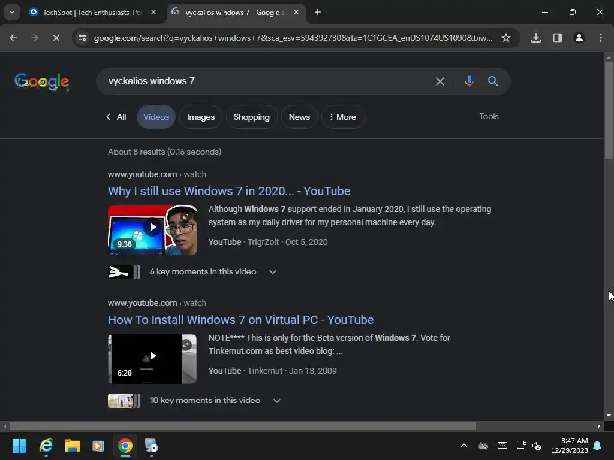Image resolution: width=614 pixels, height=460 pixels.
Task: Click the horizontal scroll right arrow
Action: (599, 426)
